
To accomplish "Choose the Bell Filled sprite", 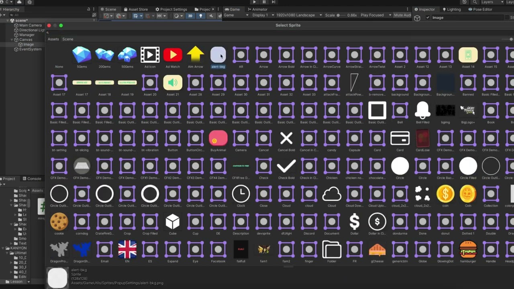I will point(422,110).
